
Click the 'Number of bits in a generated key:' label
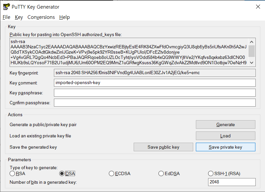pyautogui.click(x=43, y=182)
